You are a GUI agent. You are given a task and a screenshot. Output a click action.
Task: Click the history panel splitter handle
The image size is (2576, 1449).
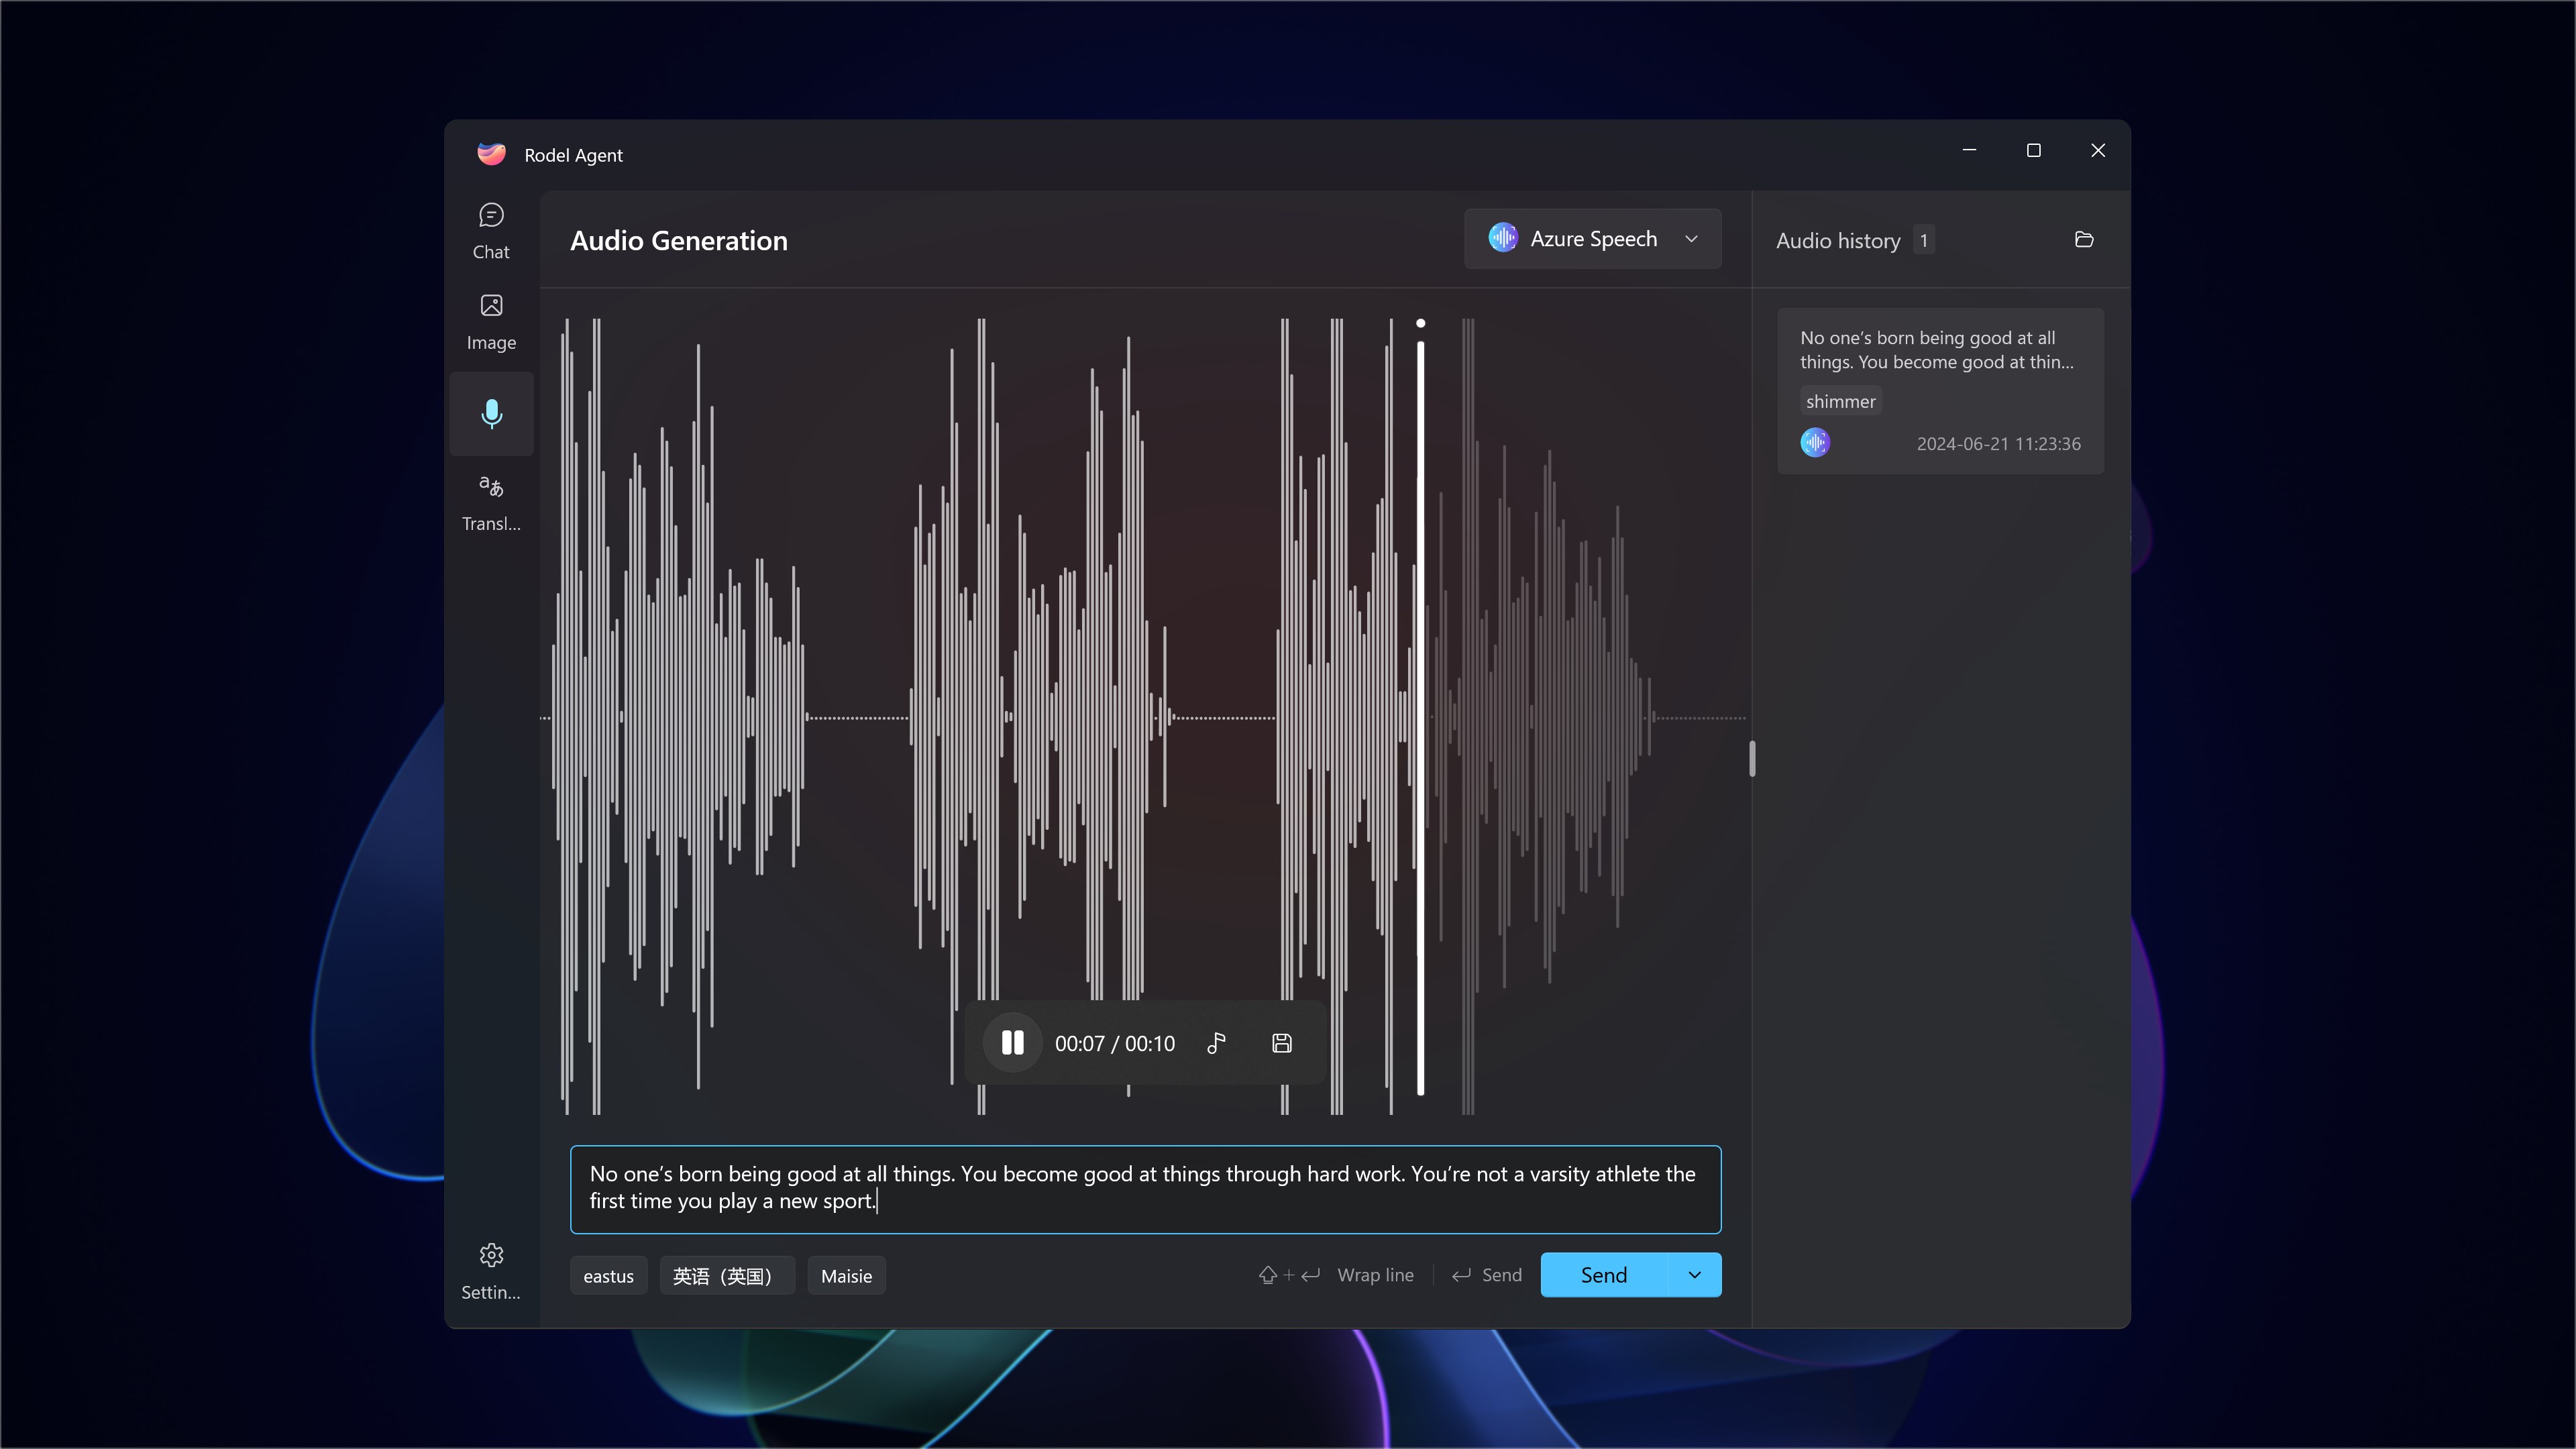pos(1752,758)
